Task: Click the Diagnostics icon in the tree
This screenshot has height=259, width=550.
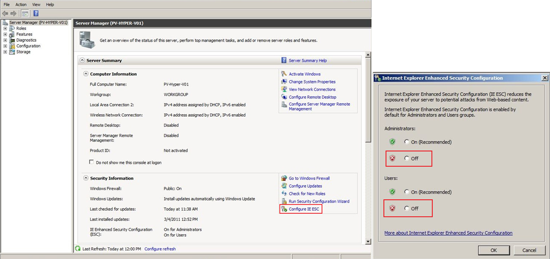Action: pyautogui.click(x=12, y=40)
